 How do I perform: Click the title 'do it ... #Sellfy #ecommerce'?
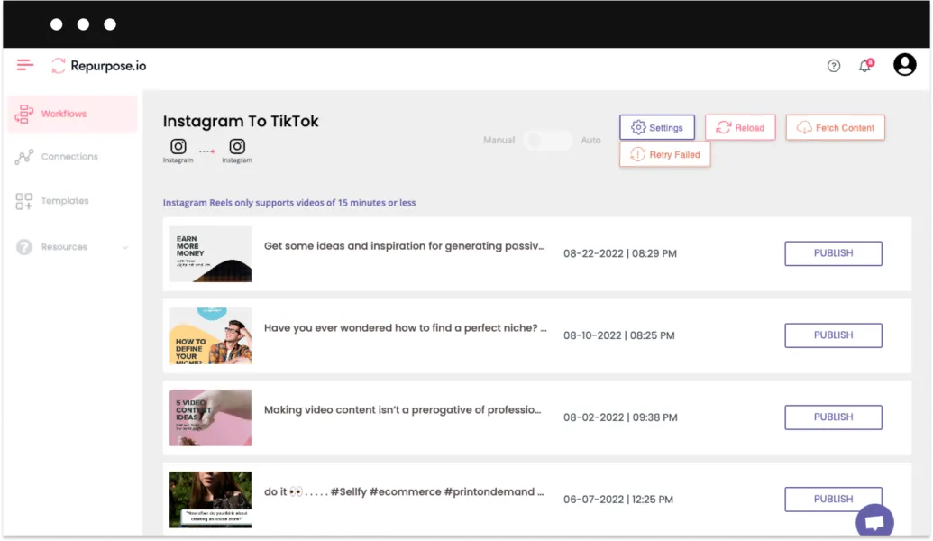(404, 491)
